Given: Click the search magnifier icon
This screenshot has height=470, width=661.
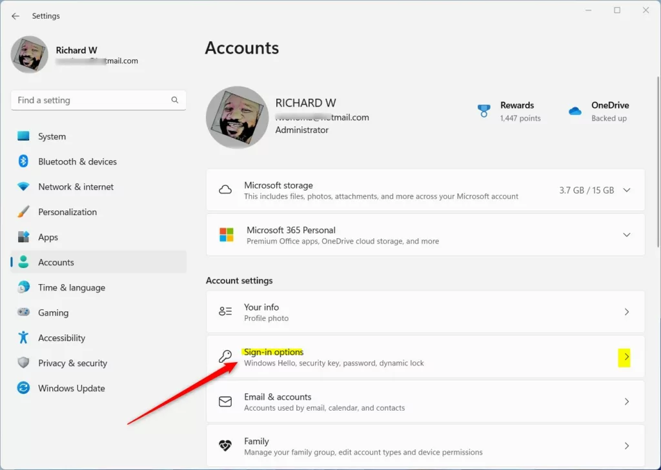Looking at the screenshot, I should coord(175,100).
